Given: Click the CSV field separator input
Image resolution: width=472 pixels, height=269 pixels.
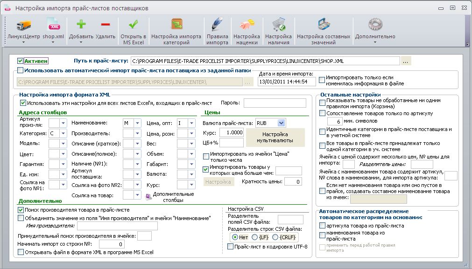Looking at the screenshot, I should tap(290, 220).
